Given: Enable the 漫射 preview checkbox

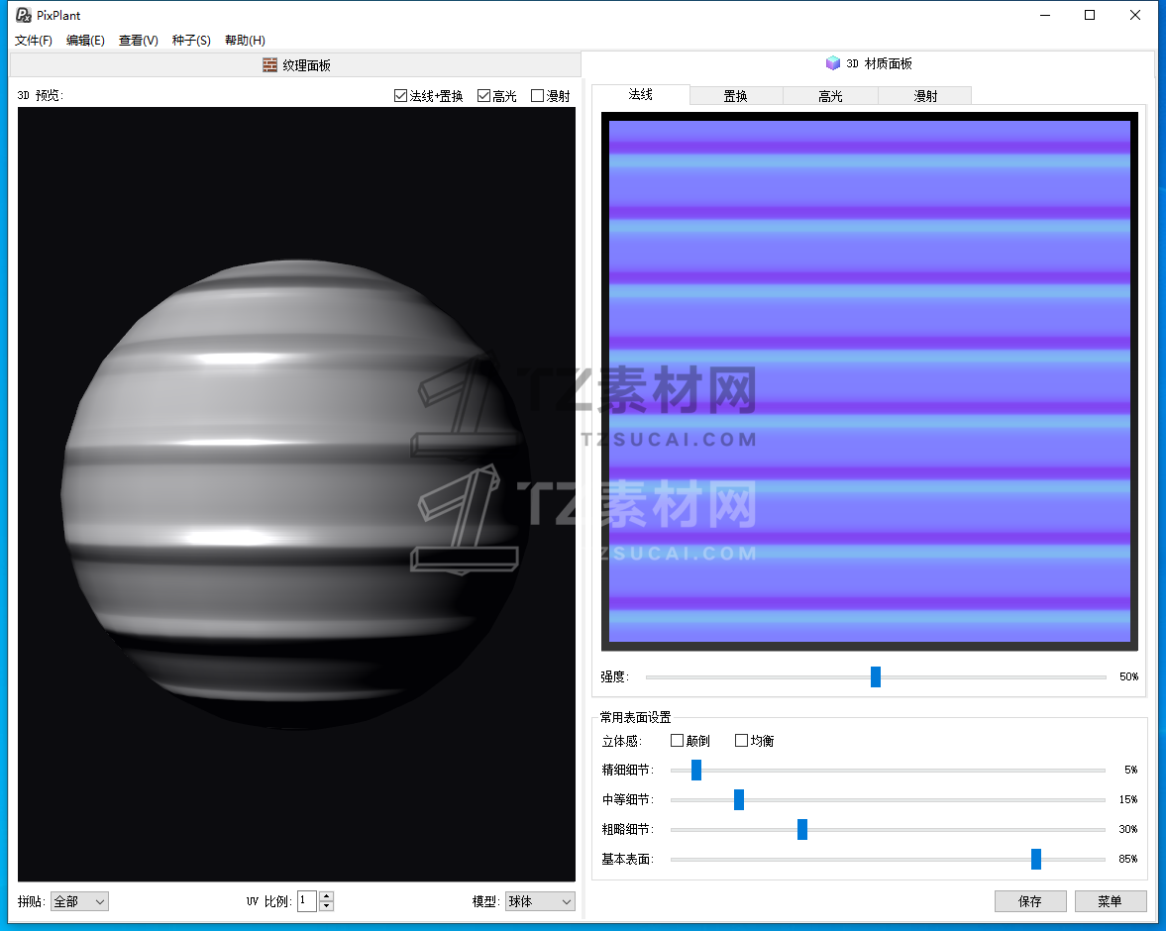Looking at the screenshot, I should 538,96.
